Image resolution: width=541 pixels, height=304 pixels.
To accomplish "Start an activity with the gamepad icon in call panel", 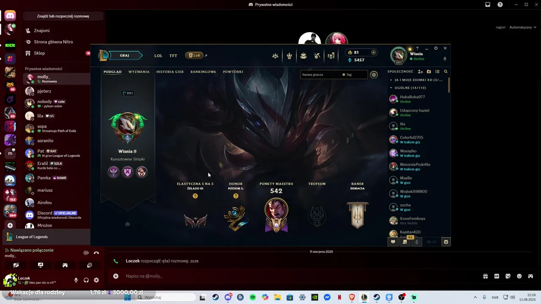I will pos(65,265).
